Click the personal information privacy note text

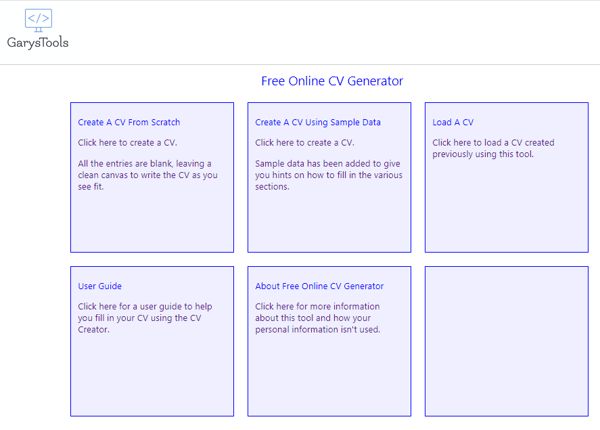pyautogui.click(x=324, y=318)
